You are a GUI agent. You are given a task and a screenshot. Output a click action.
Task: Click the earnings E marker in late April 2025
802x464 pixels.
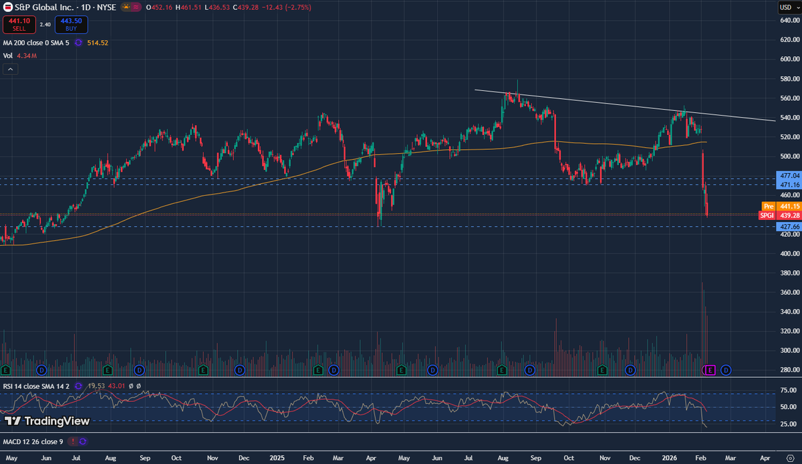click(401, 370)
